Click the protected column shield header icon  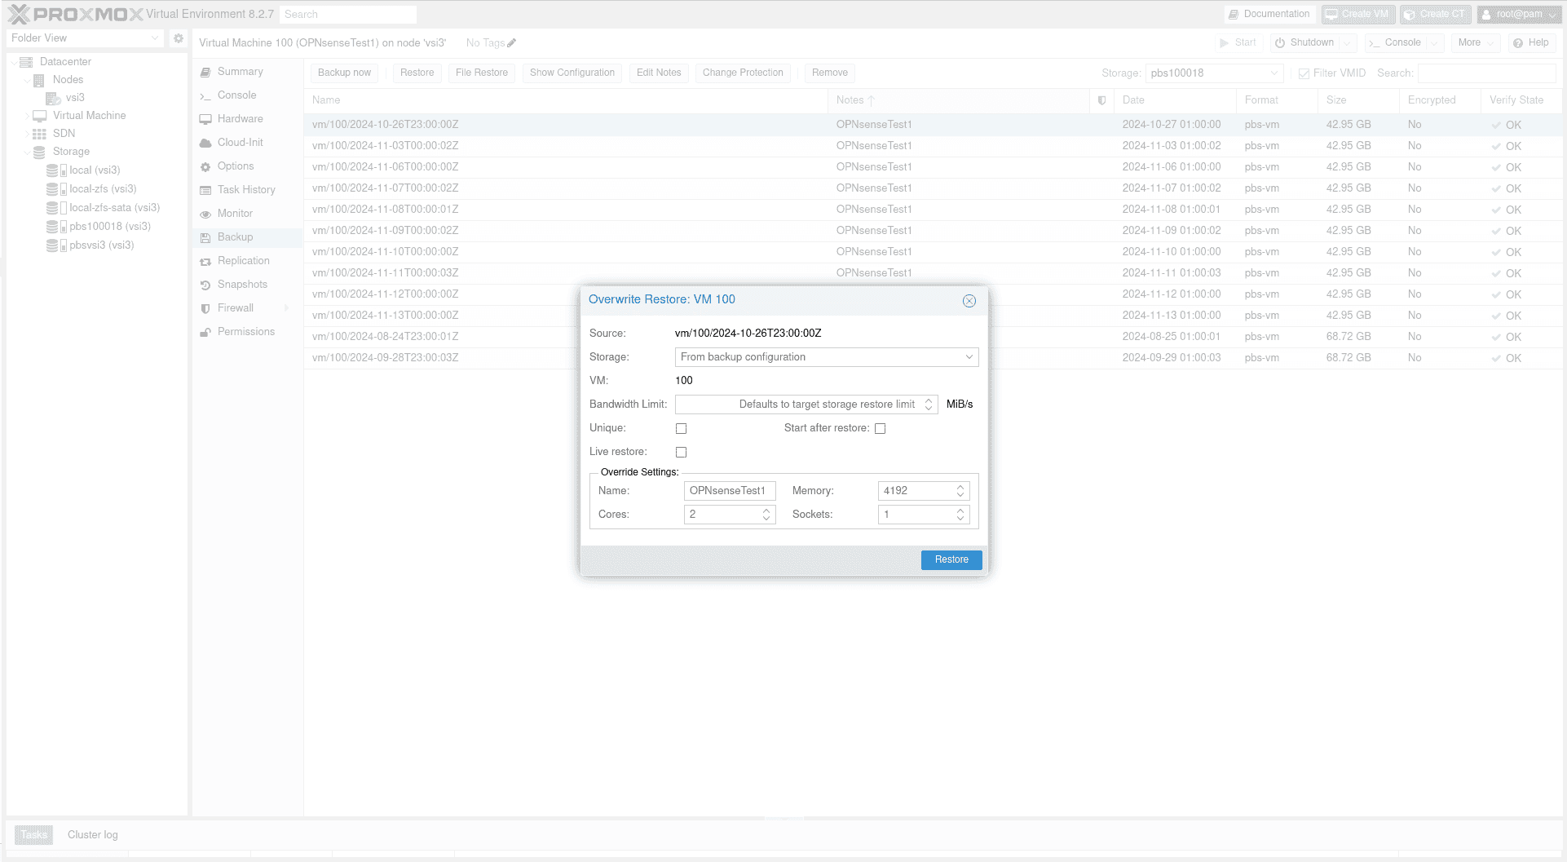[x=1101, y=100]
